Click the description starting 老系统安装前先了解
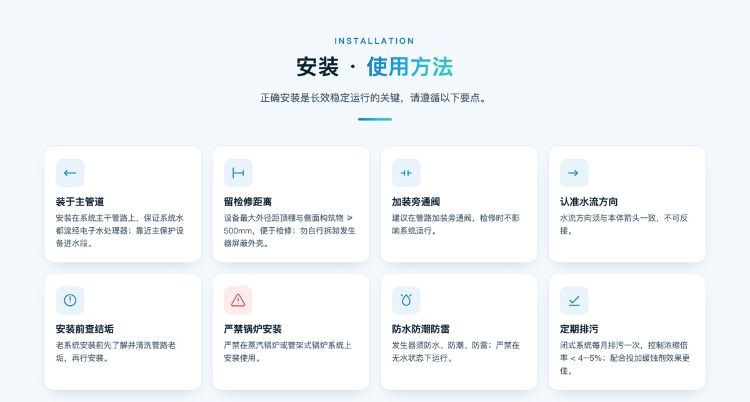This screenshot has width=750, height=402. [116, 351]
